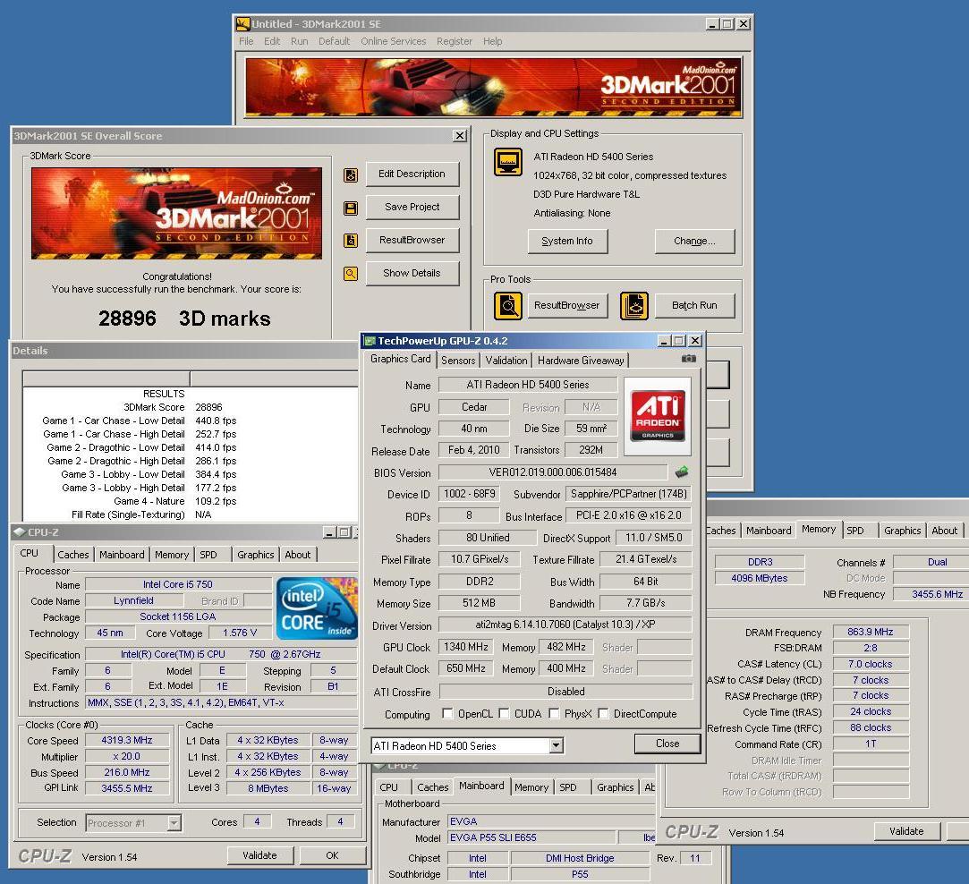
Task: Switch to Graphics tab in the CPU tab window
Action: (x=255, y=555)
